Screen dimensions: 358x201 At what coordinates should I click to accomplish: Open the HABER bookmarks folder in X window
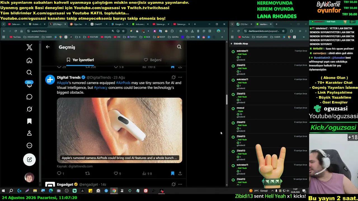pyautogui.click(x=47, y=37)
